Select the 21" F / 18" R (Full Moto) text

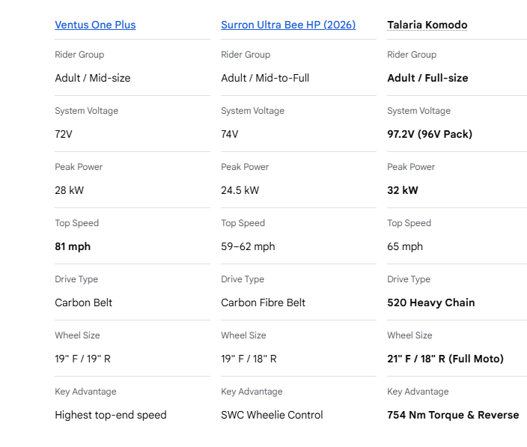coord(445,359)
